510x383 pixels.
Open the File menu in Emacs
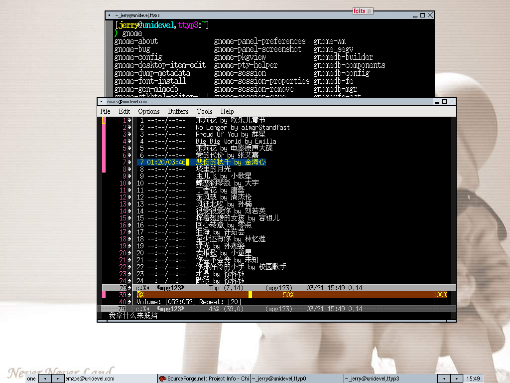pyautogui.click(x=106, y=111)
